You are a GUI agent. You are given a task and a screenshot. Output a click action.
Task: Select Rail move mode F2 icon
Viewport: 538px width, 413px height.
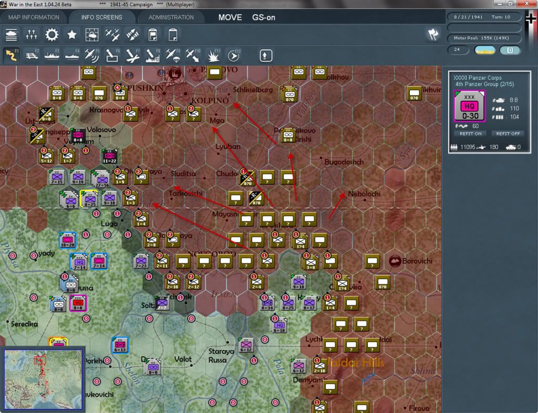click(x=32, y=55)
